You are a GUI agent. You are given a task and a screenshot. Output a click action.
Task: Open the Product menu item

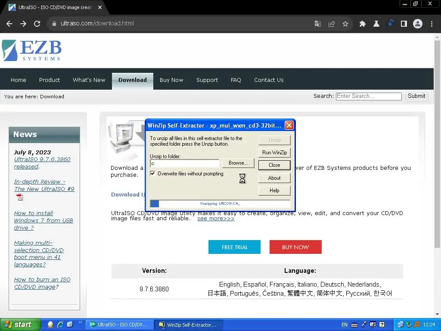50,80
